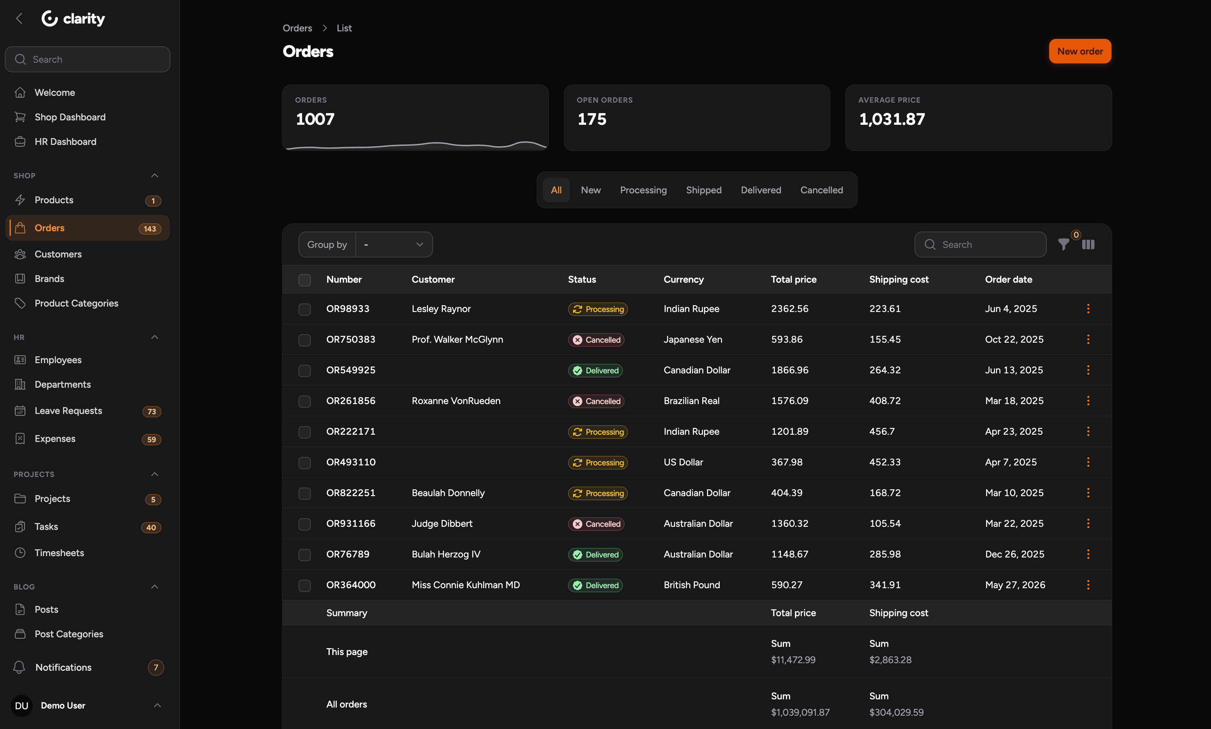Open Customers people icon
Viewport: 1211px width, 729px height.
click(x=20, y=254)
